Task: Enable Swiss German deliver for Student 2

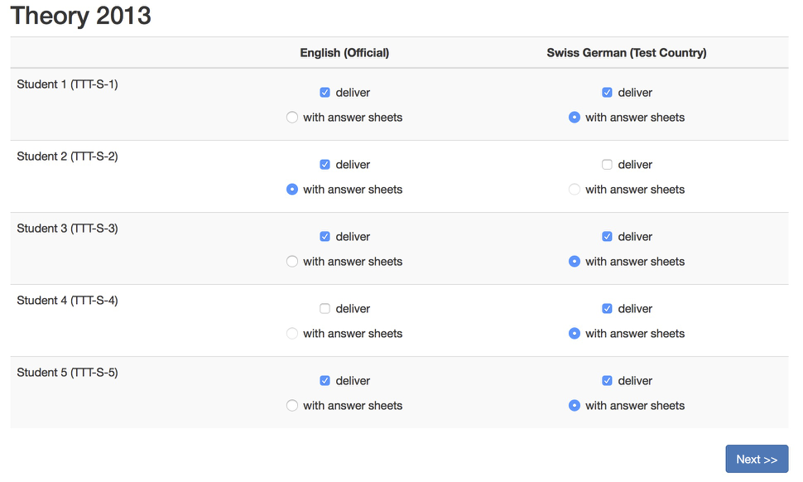Action: [x=607, y=165]
